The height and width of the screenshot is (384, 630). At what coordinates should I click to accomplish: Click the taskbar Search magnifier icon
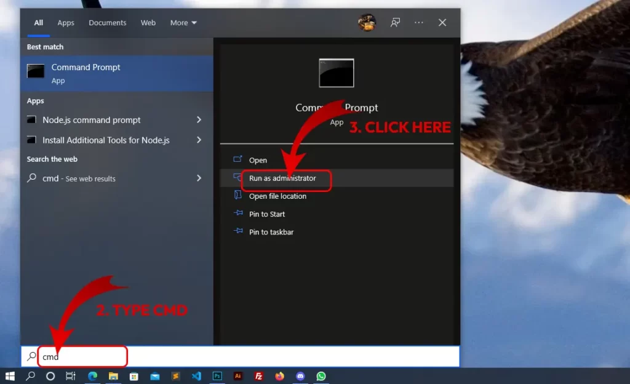30,376
